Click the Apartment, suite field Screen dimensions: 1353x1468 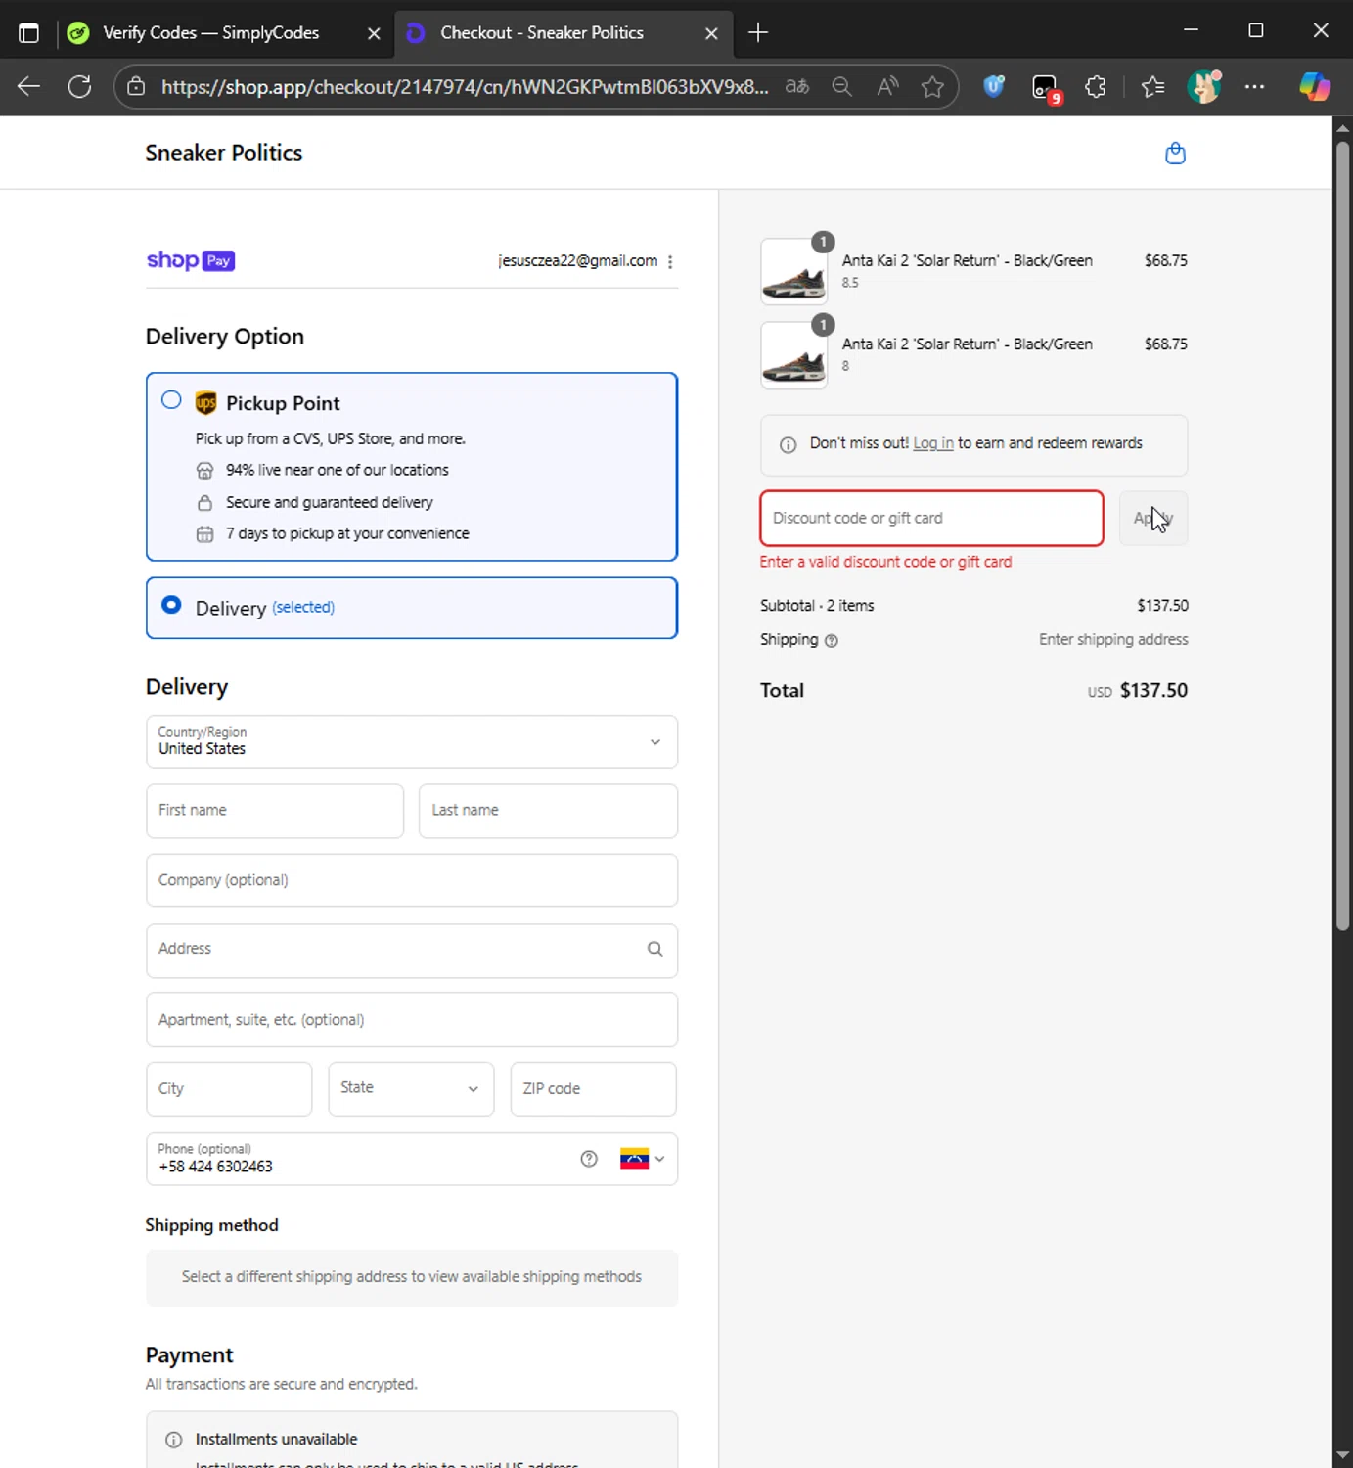point(412,1020)
